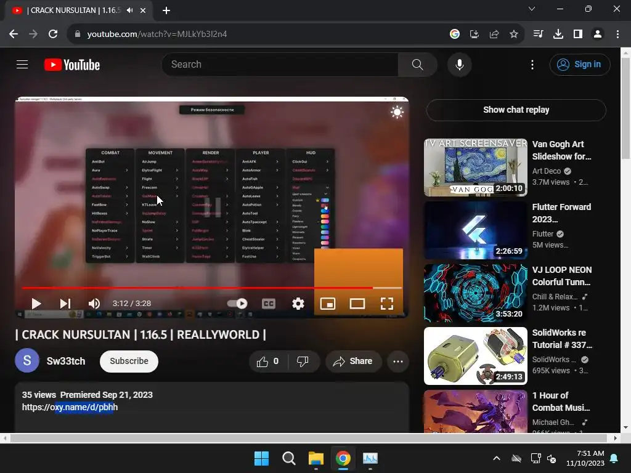Open Flutter channel name
Screen dimensions: 631x473
coord(543,233)
